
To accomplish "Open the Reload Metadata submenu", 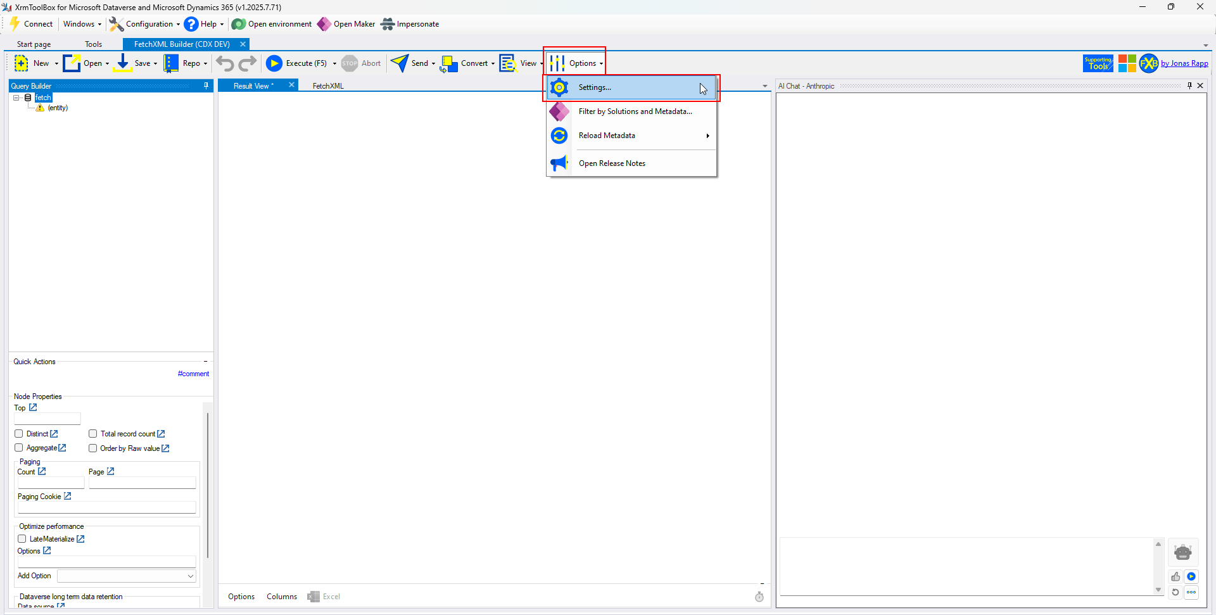I will [631, 136].
